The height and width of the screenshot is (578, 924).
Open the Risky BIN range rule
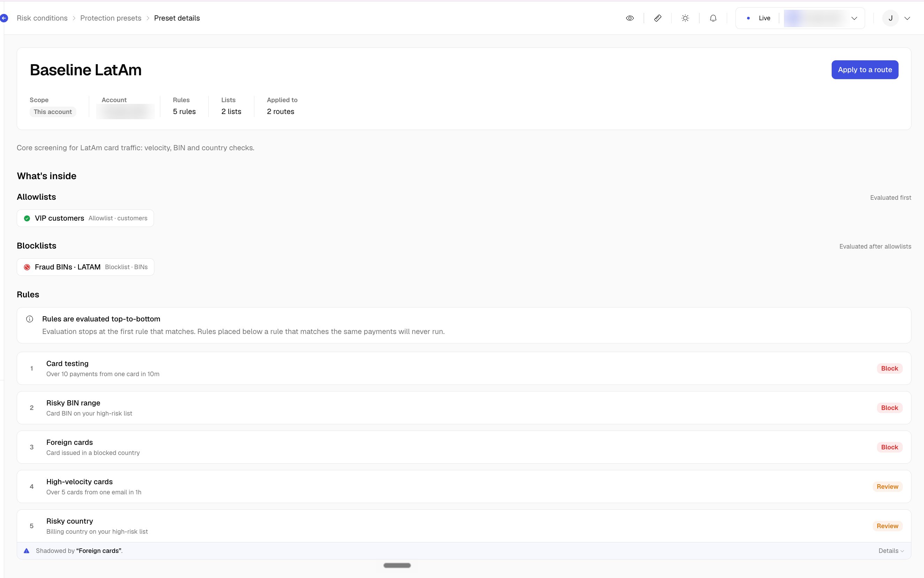[464, 408]
